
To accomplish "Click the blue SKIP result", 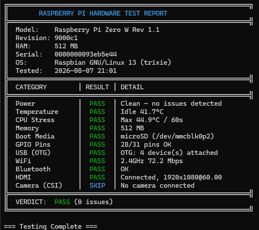I will pyautogui.click(x=97, y=186).
